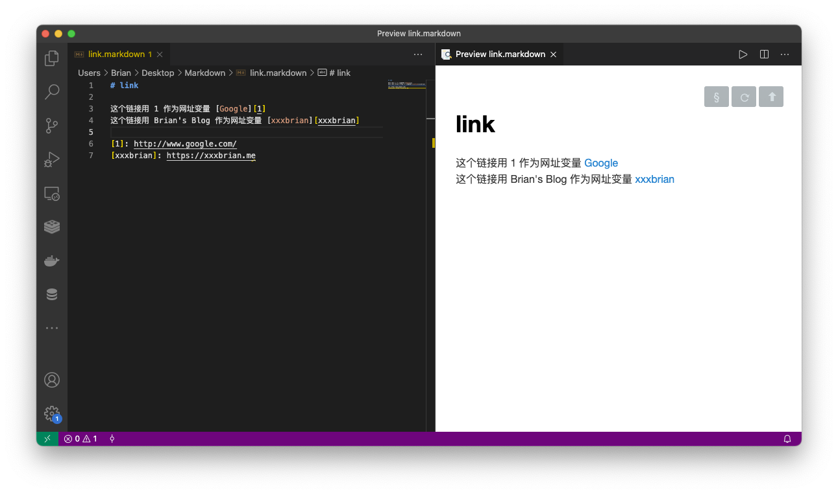Click the section symbol button in preview
838x494 pixels.
(x=717, y=97)
